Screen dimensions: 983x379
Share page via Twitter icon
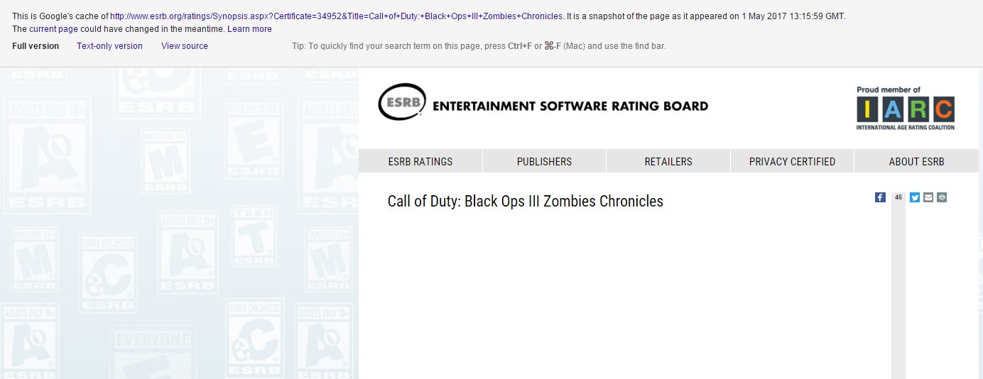click(x=915, y=197)
